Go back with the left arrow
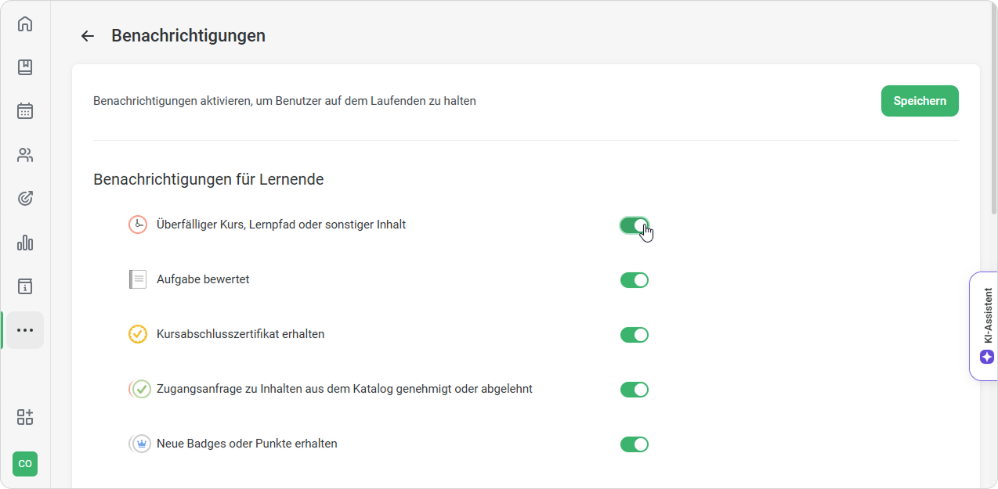 point(88,36)
